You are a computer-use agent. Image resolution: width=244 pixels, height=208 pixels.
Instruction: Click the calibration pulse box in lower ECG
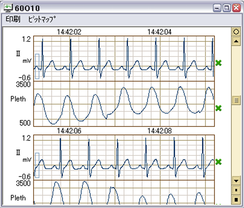tap(37, 165)
